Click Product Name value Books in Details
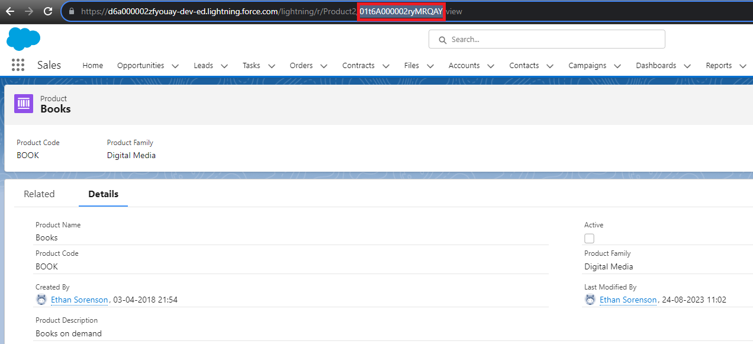 click(x=47, y=238)
